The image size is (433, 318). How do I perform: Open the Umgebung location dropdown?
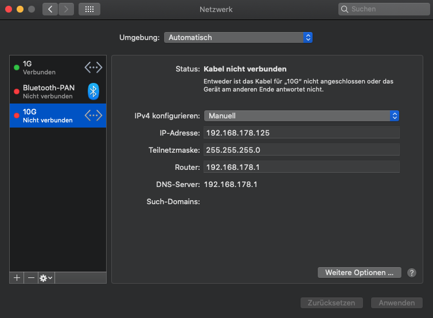238,37
